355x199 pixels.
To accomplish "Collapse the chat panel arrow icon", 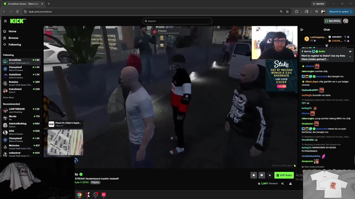I will (302, 30).
